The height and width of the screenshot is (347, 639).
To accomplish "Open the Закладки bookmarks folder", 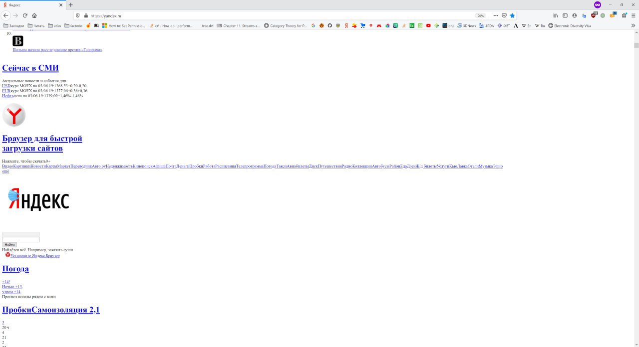I will [x=13, y=25].
